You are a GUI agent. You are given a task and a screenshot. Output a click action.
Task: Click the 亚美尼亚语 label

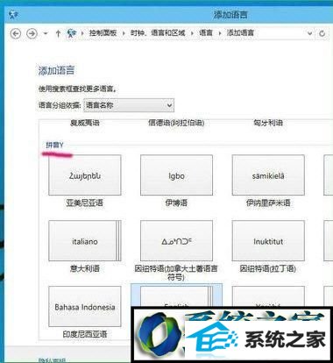pyautogui.click(x=85, y=203)
